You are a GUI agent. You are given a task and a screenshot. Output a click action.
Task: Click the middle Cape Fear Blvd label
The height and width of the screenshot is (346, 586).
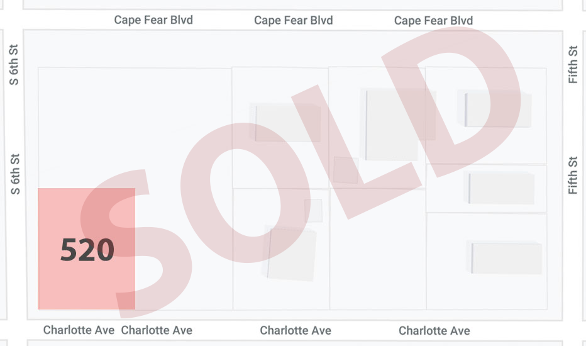pyautogui.click(x=294, y=21)
